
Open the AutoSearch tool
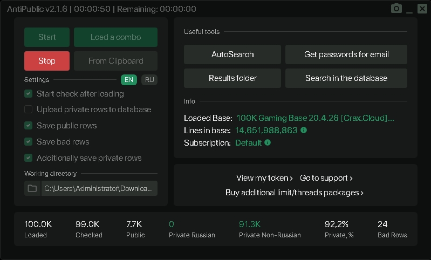tap(232, 54)
